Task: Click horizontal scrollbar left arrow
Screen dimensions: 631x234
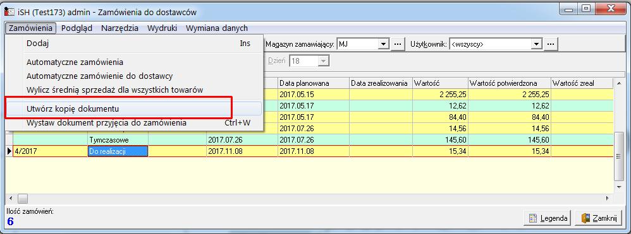Action: click(x=11, y=198)
